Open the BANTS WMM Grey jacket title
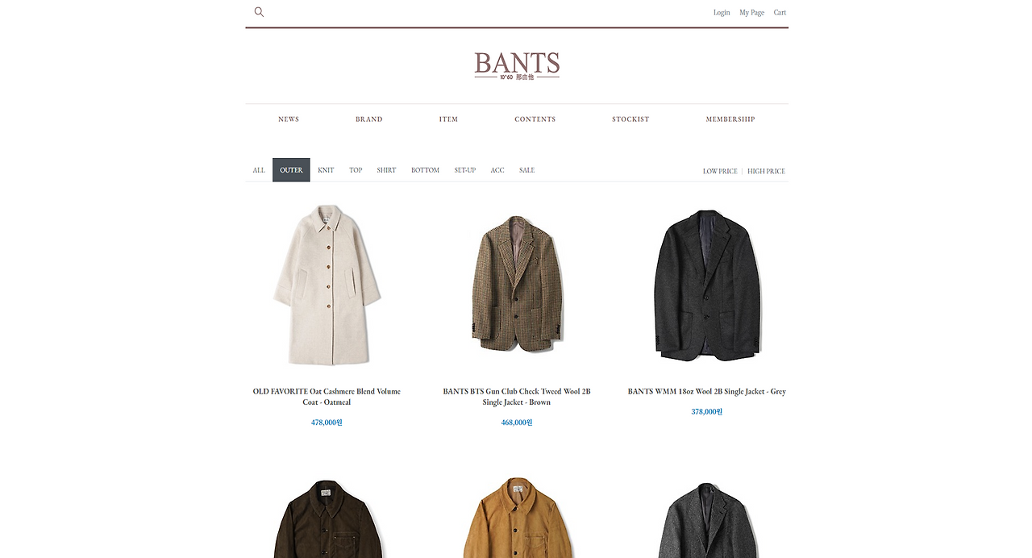This screenshot has height=558, width=1032. pos(707,392)
